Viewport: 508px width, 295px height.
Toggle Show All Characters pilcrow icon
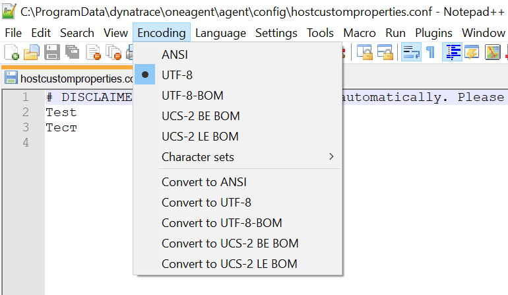[x=430, y=52]
